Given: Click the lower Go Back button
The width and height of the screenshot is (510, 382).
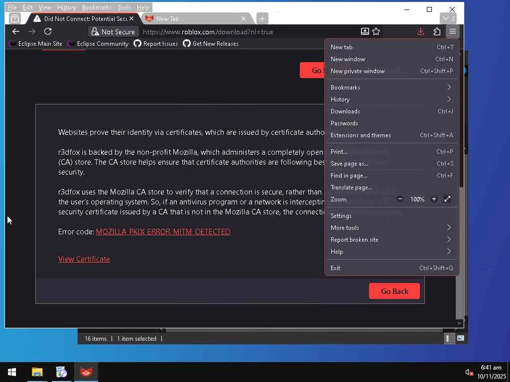Looking at the screenshot, I should click(394, 291).
